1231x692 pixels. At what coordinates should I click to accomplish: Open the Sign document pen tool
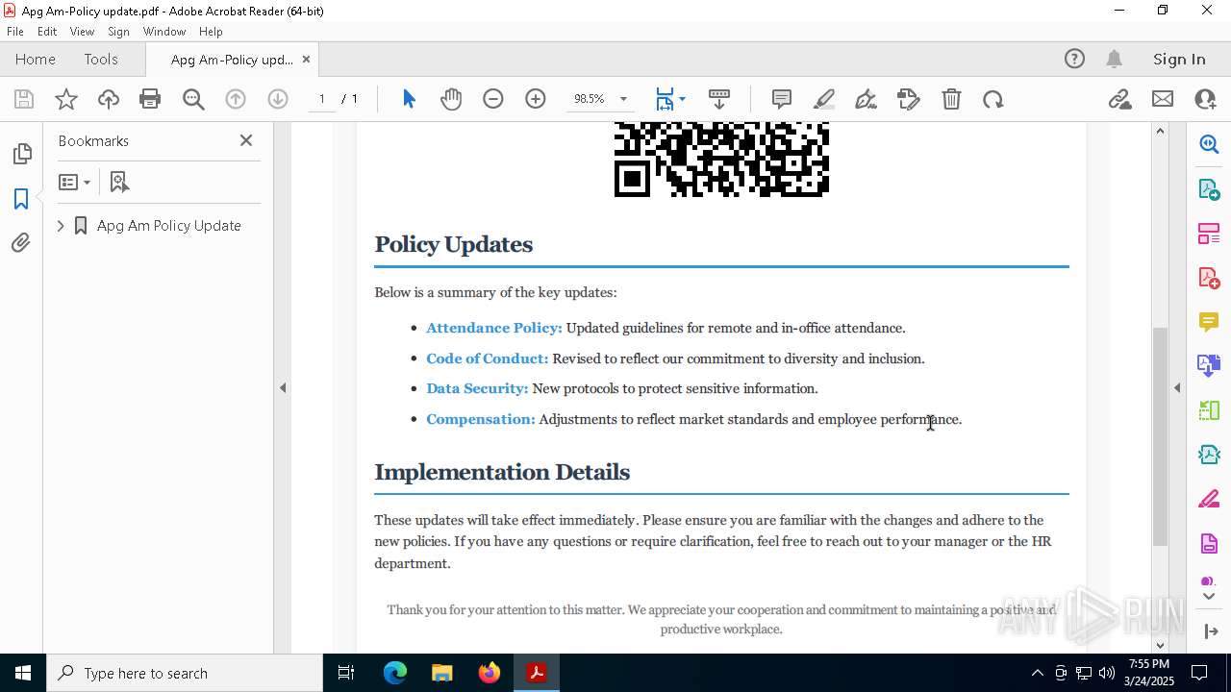(x=867, y=99)
